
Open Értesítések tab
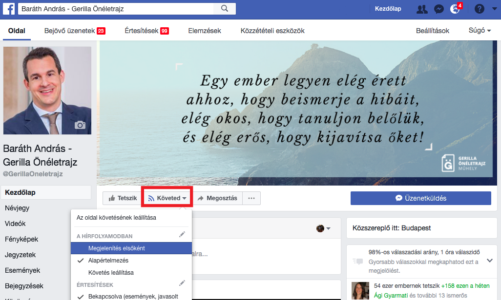(146, 31)
